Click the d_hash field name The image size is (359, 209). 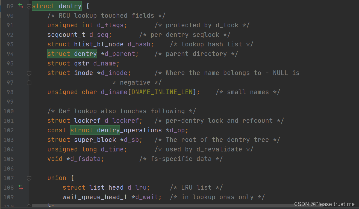(139, 44)
